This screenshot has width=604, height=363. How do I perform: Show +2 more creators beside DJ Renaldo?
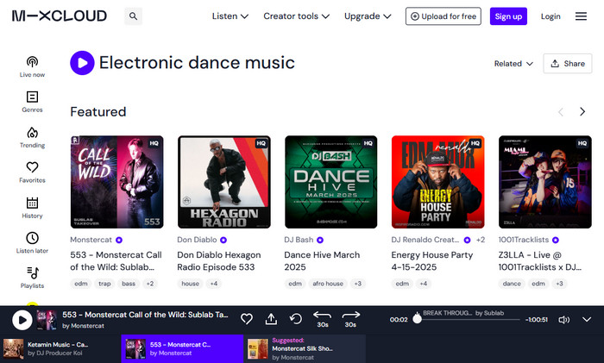(481, 240)
